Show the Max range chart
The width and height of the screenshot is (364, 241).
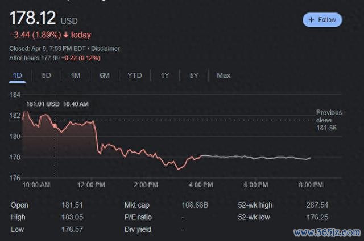224,75
